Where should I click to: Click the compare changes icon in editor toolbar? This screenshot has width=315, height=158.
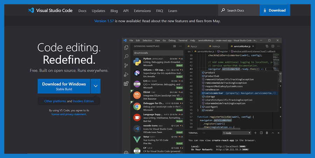pos(267,46)
